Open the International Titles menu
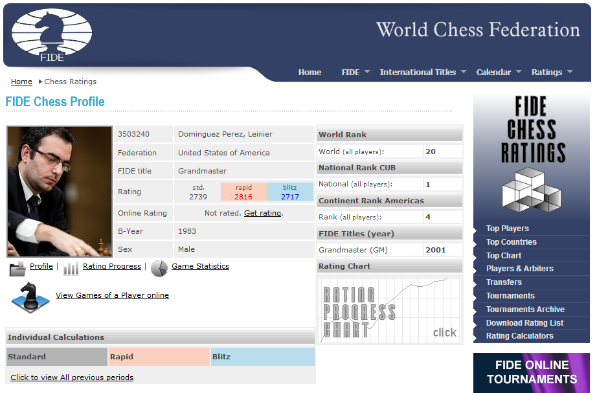Image resolution: width=597 pixels, height=393 pixels. pos(418,73)
